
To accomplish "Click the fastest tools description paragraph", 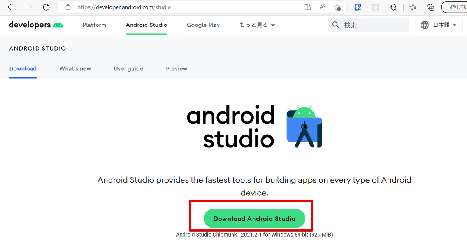I will pos(255,186).
